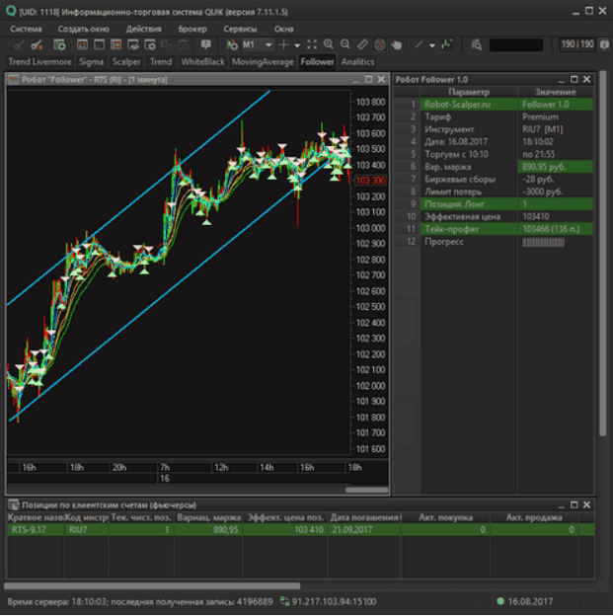Zoom out the chart

(345, 44)
